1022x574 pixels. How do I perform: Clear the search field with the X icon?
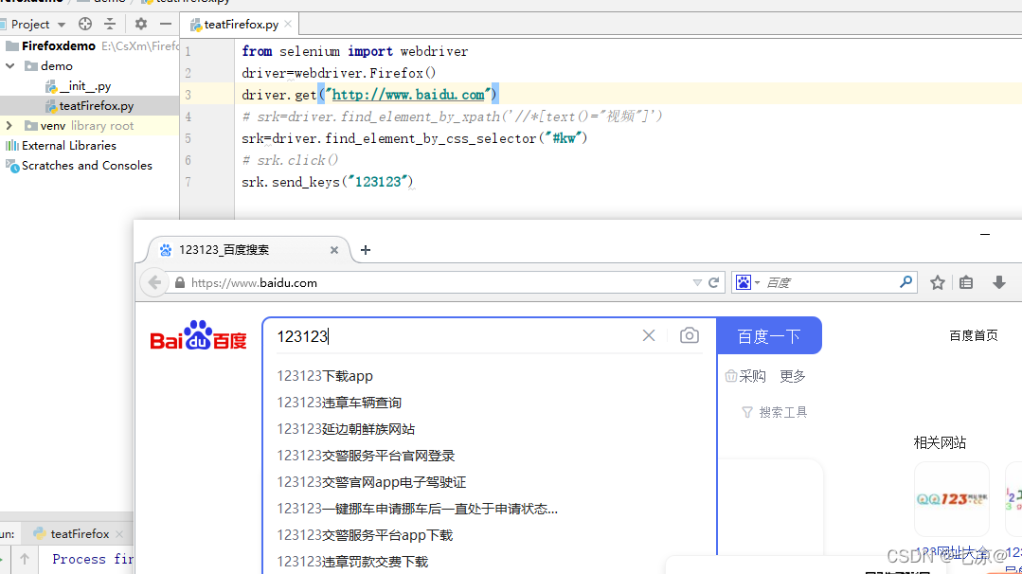point(649,335)
